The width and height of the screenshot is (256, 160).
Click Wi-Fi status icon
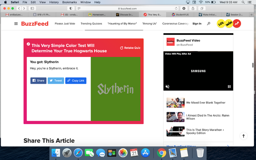(201, 2)
